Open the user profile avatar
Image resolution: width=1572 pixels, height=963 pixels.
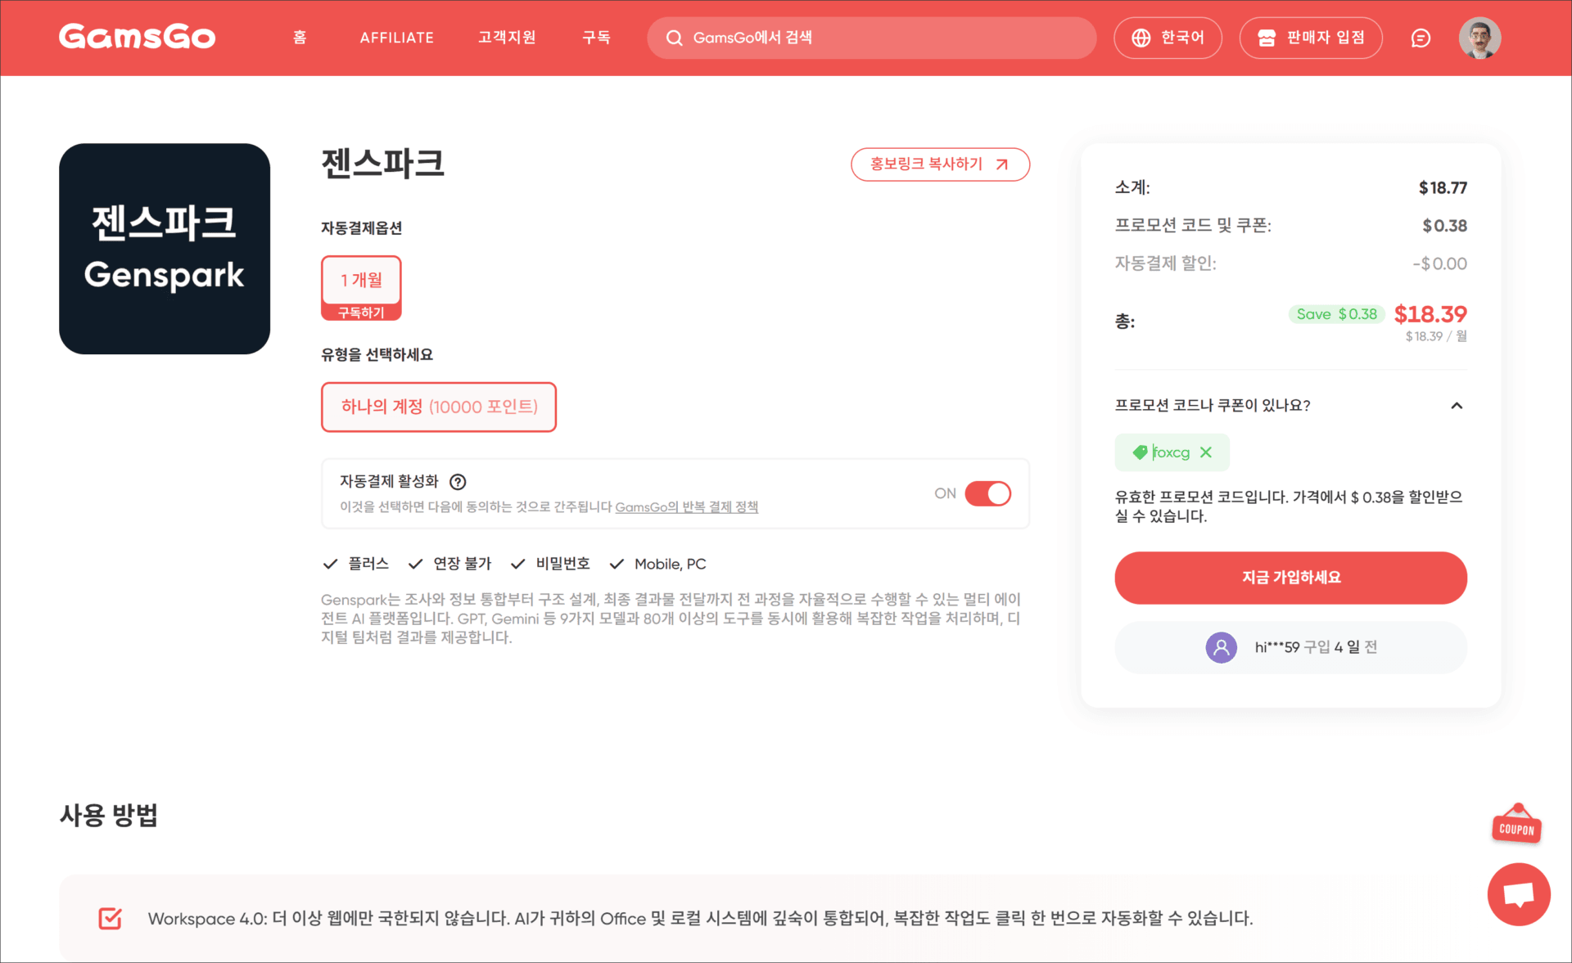[x=1479, y=38]
